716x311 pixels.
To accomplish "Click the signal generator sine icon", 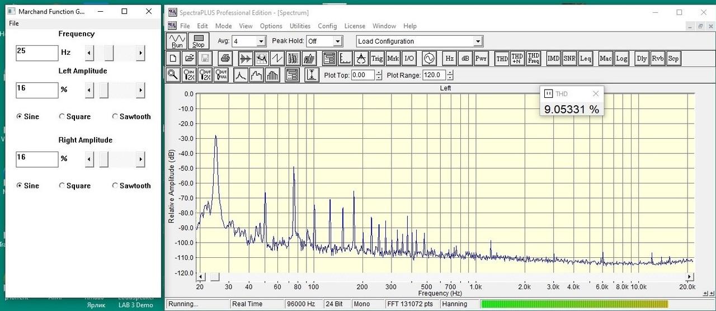I will [x=429, y=58].
